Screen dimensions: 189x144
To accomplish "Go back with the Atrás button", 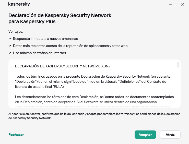I will tap(170, 135).
